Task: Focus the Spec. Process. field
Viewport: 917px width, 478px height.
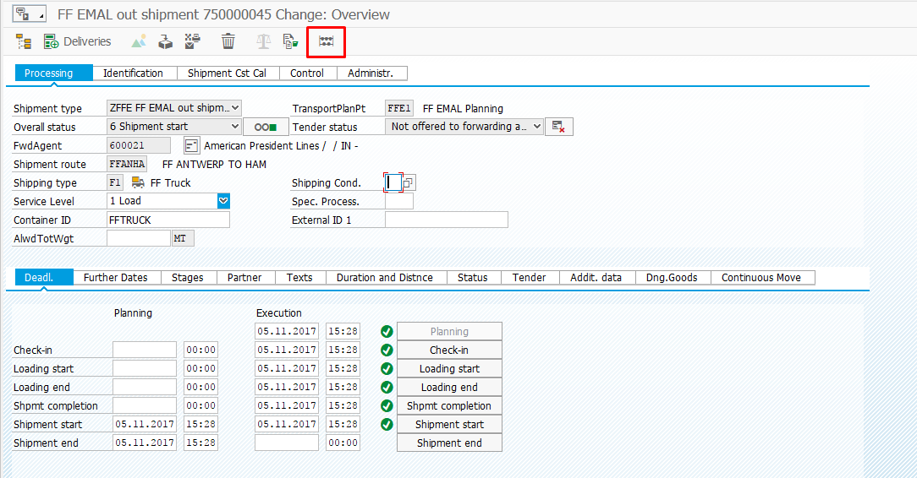Action: click(x=398, y=201)
